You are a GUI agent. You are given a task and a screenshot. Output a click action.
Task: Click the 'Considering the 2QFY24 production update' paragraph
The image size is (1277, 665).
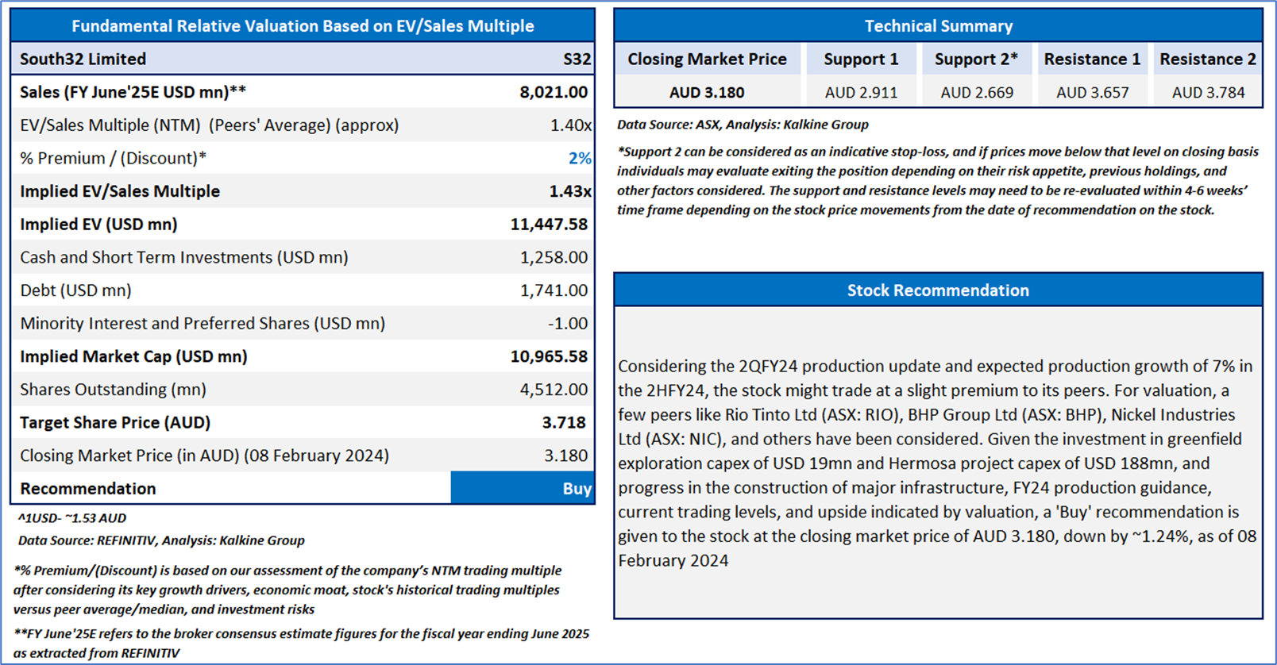[x=937, y=463]
